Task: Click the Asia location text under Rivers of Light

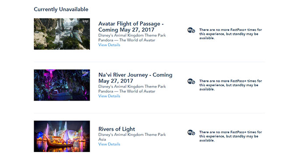Action: [102, 139]
